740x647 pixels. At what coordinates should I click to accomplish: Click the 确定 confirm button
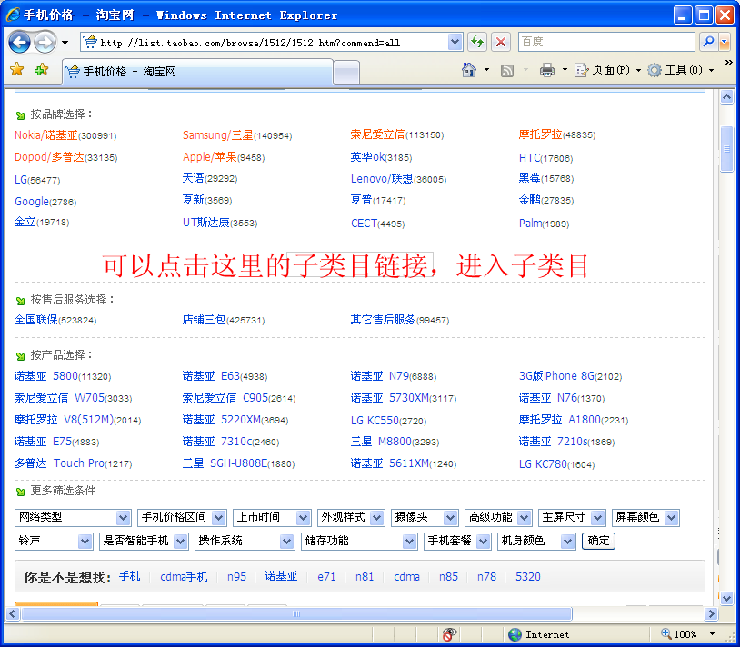tap(598, 541)
